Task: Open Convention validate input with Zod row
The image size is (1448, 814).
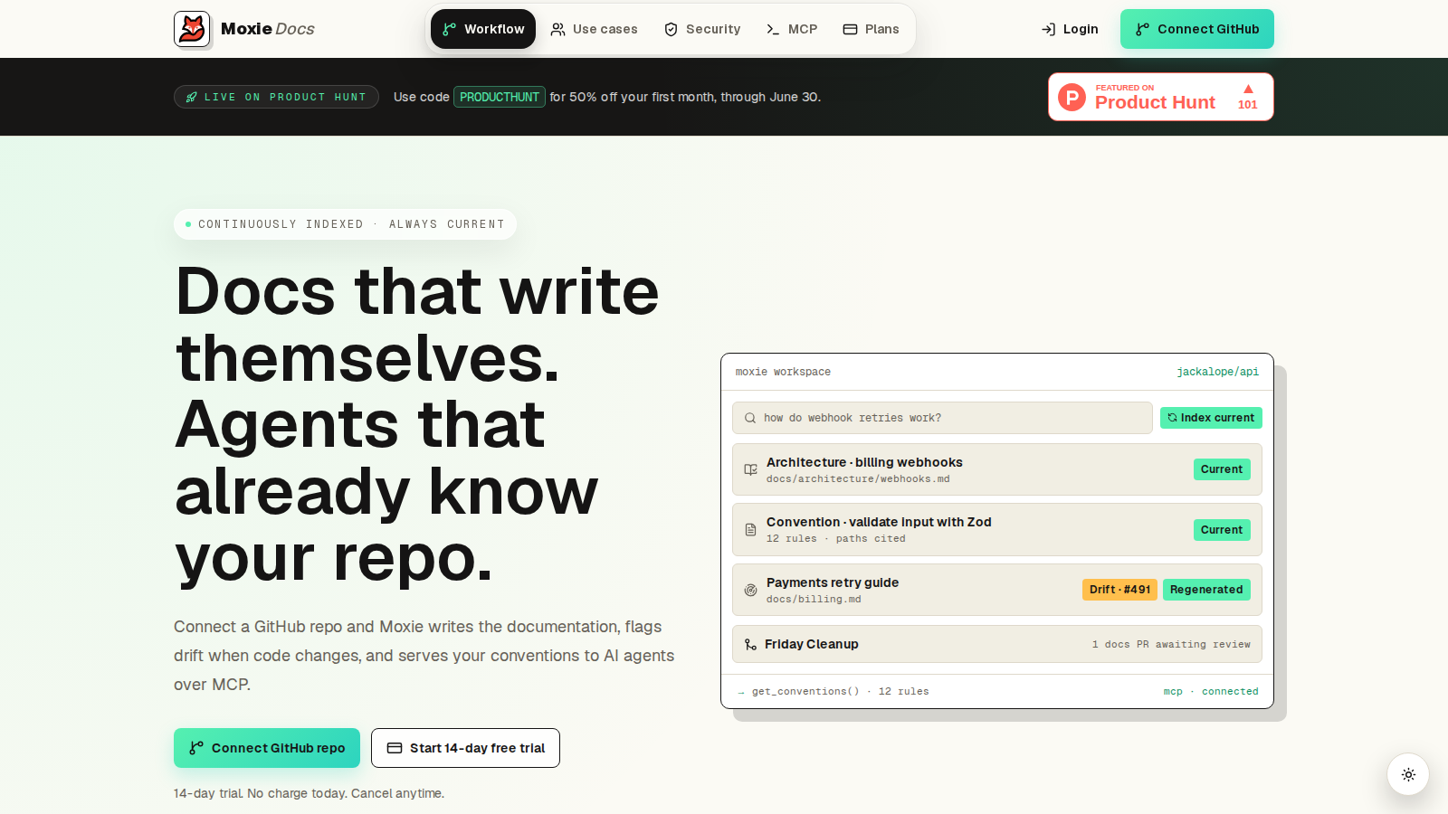Action: (x=997, y=529)
